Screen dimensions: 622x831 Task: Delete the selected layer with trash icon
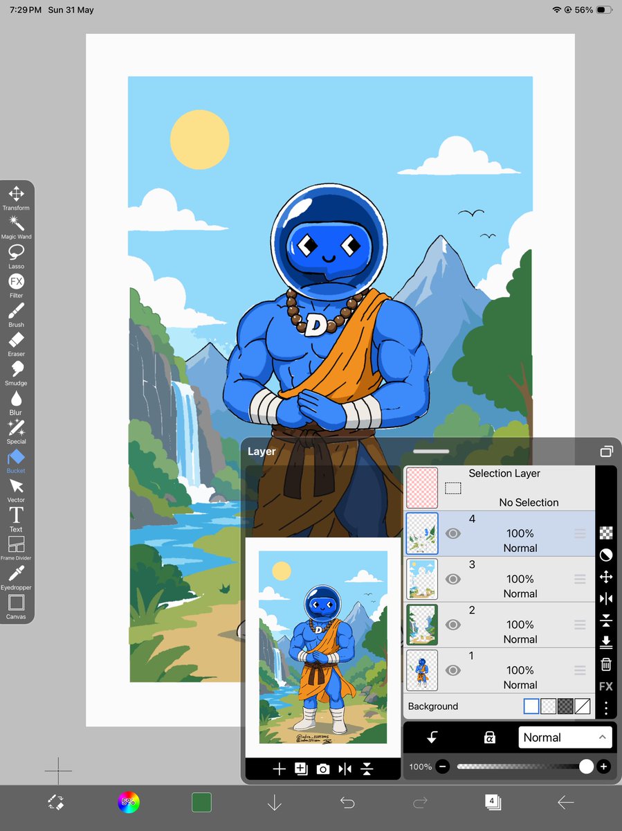point(606,665)
